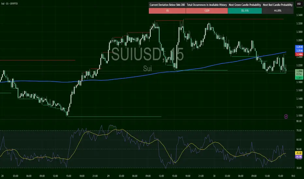
Task: Click the 'Total Occurrences in Available History' header
Action: pos(207,5)
